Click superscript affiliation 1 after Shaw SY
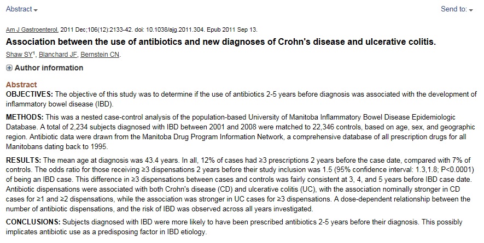 [x=34, y=53]
